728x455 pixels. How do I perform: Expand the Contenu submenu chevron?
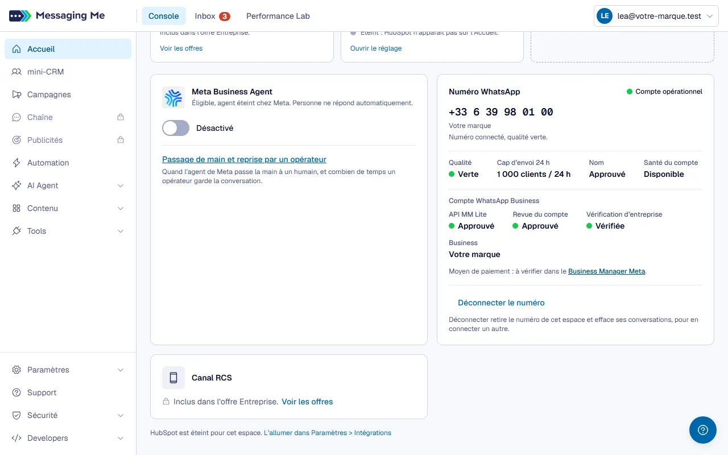click(121, 208)
